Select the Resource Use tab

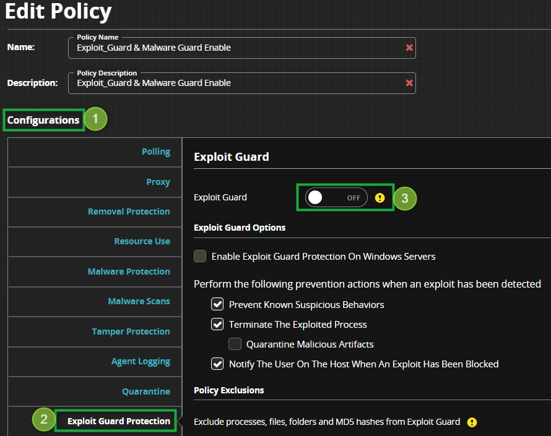142,241
